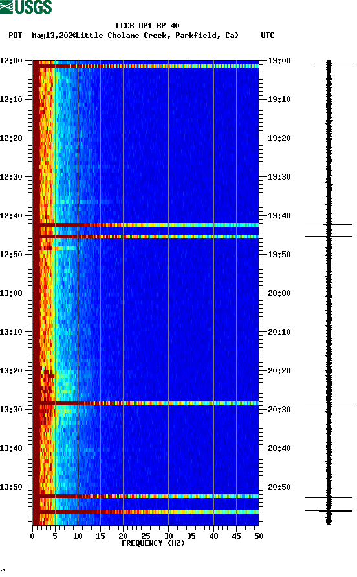
Task: Click the top broadband band near 12:01
Action: [x=146, y=66]
